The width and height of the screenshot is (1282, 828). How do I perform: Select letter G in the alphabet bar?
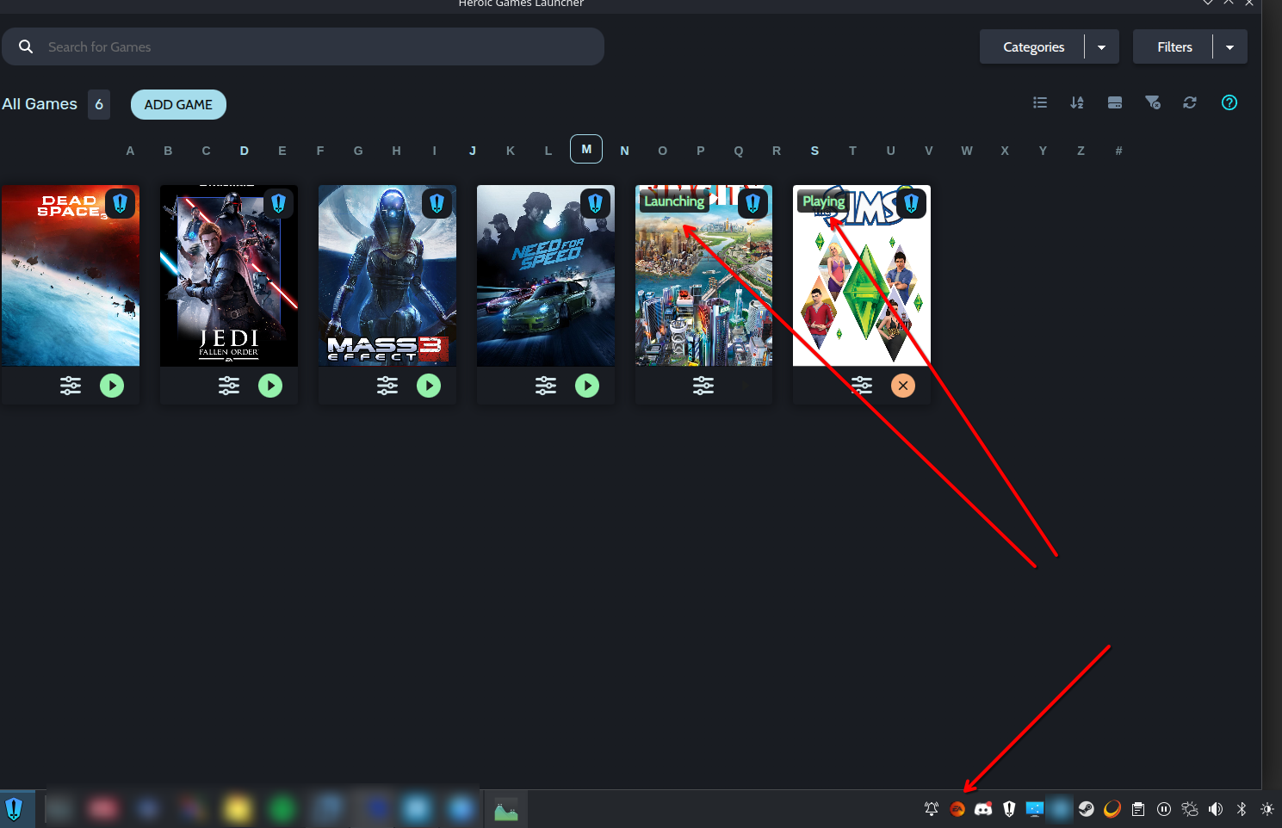pos(358,151)
